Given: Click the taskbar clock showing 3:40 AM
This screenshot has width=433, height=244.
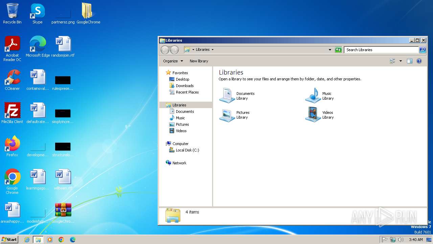Looking at the screenshot, I should [416, 240].
